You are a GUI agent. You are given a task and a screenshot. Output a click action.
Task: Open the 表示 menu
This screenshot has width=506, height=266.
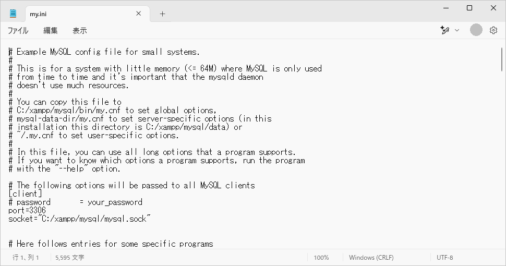[x=80, y=31]
